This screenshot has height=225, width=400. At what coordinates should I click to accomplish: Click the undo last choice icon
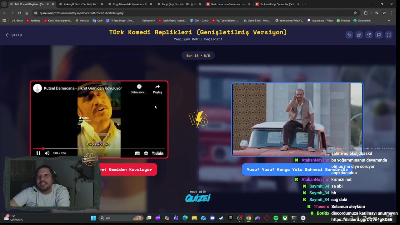[349, 35]
